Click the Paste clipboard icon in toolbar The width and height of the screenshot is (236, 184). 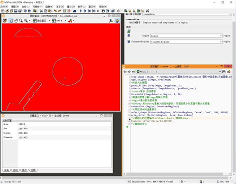(50, 11)
